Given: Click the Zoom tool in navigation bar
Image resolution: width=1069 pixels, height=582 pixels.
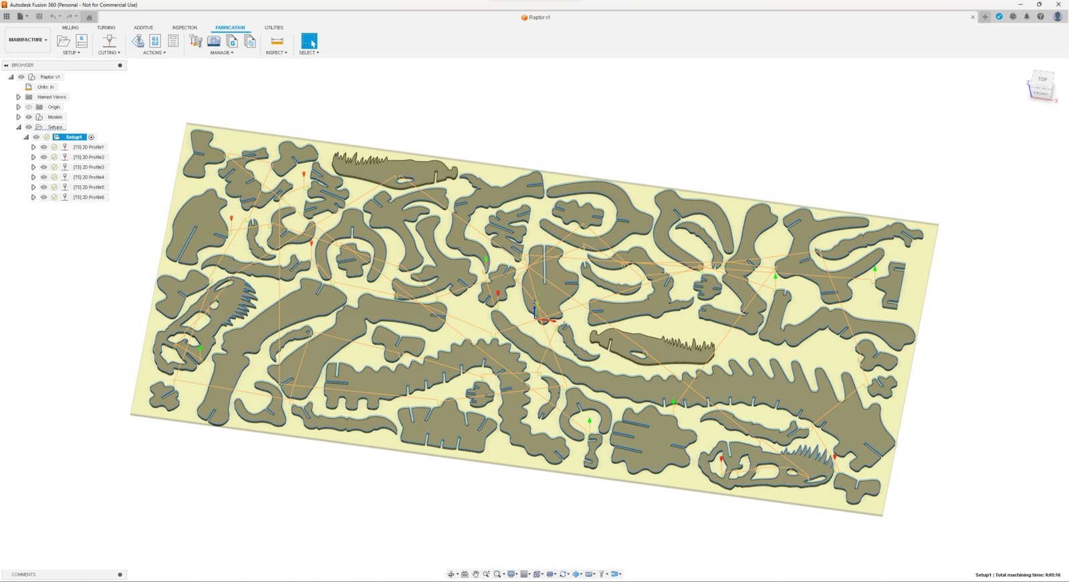Looking at the screenshot, I should coord(486,574).
